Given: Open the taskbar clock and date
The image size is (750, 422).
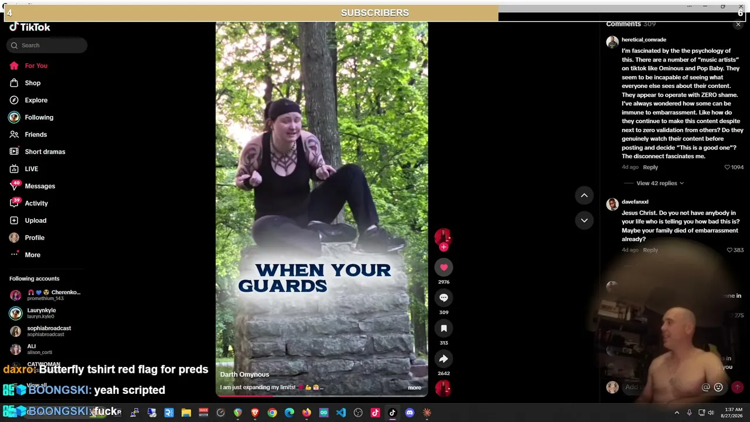Looking at the screenshot, I should click(x=733, y=413).
